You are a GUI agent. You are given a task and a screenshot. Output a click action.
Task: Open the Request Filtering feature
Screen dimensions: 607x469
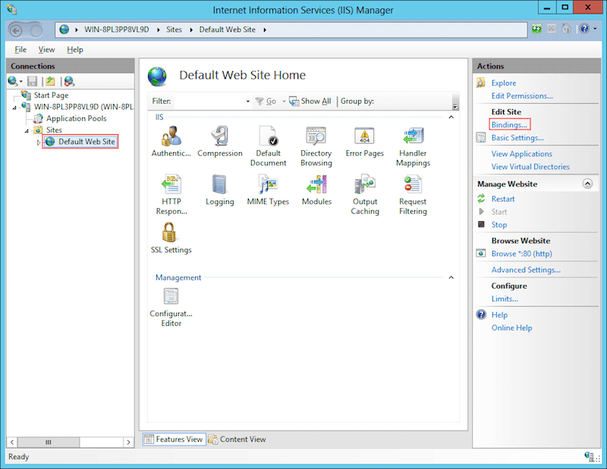[413, 194]
